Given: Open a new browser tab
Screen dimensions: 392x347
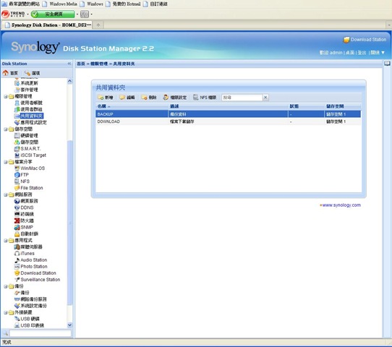Looking at the screenshot, I should [98, 25].
